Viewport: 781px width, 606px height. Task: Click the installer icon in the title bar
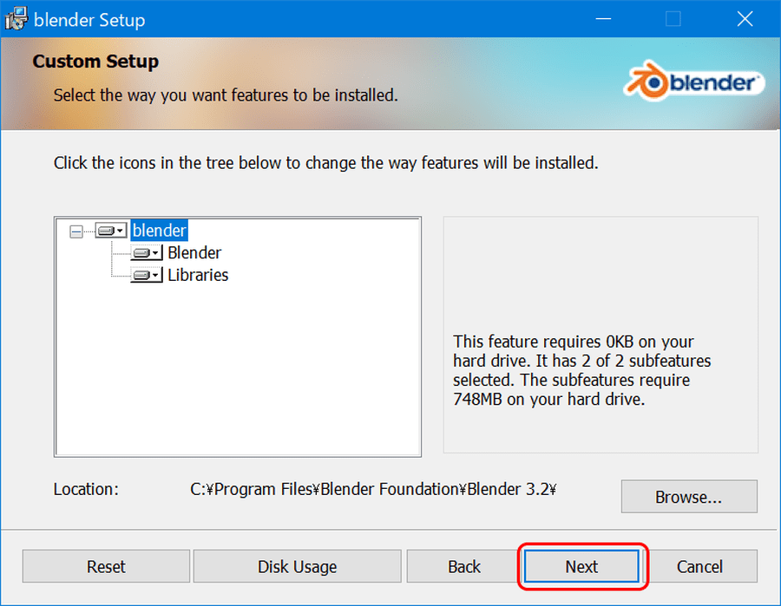(x=16, y=18)
